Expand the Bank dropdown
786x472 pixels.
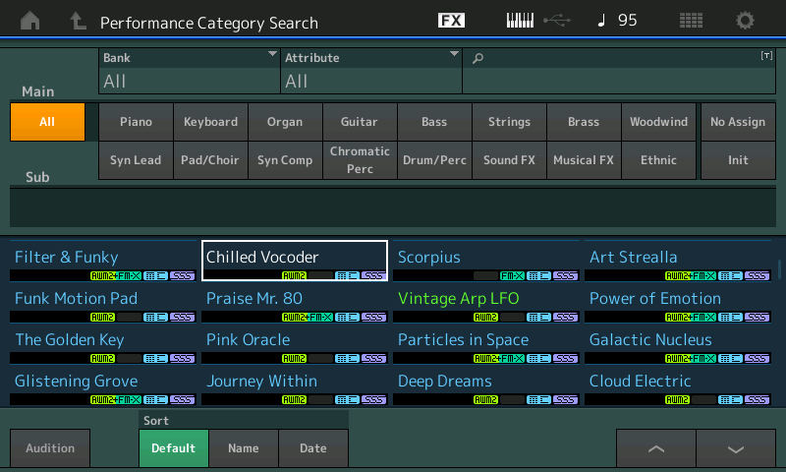point(190,71)
